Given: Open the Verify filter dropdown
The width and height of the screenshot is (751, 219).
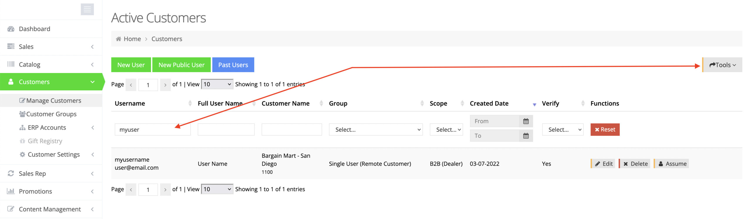Looking at the screenshot, I should point(562,130).
